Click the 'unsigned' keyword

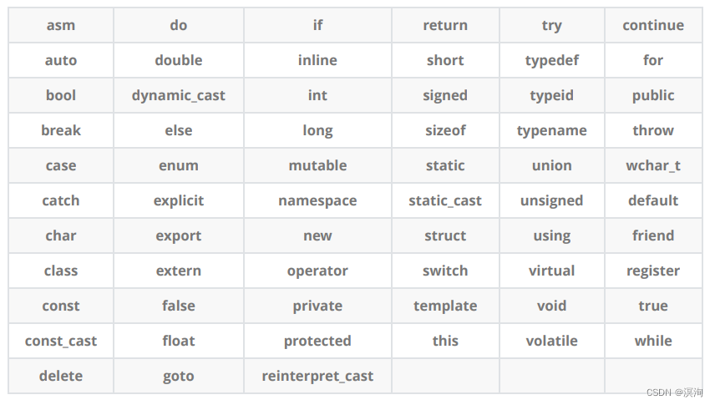[552, 200]
